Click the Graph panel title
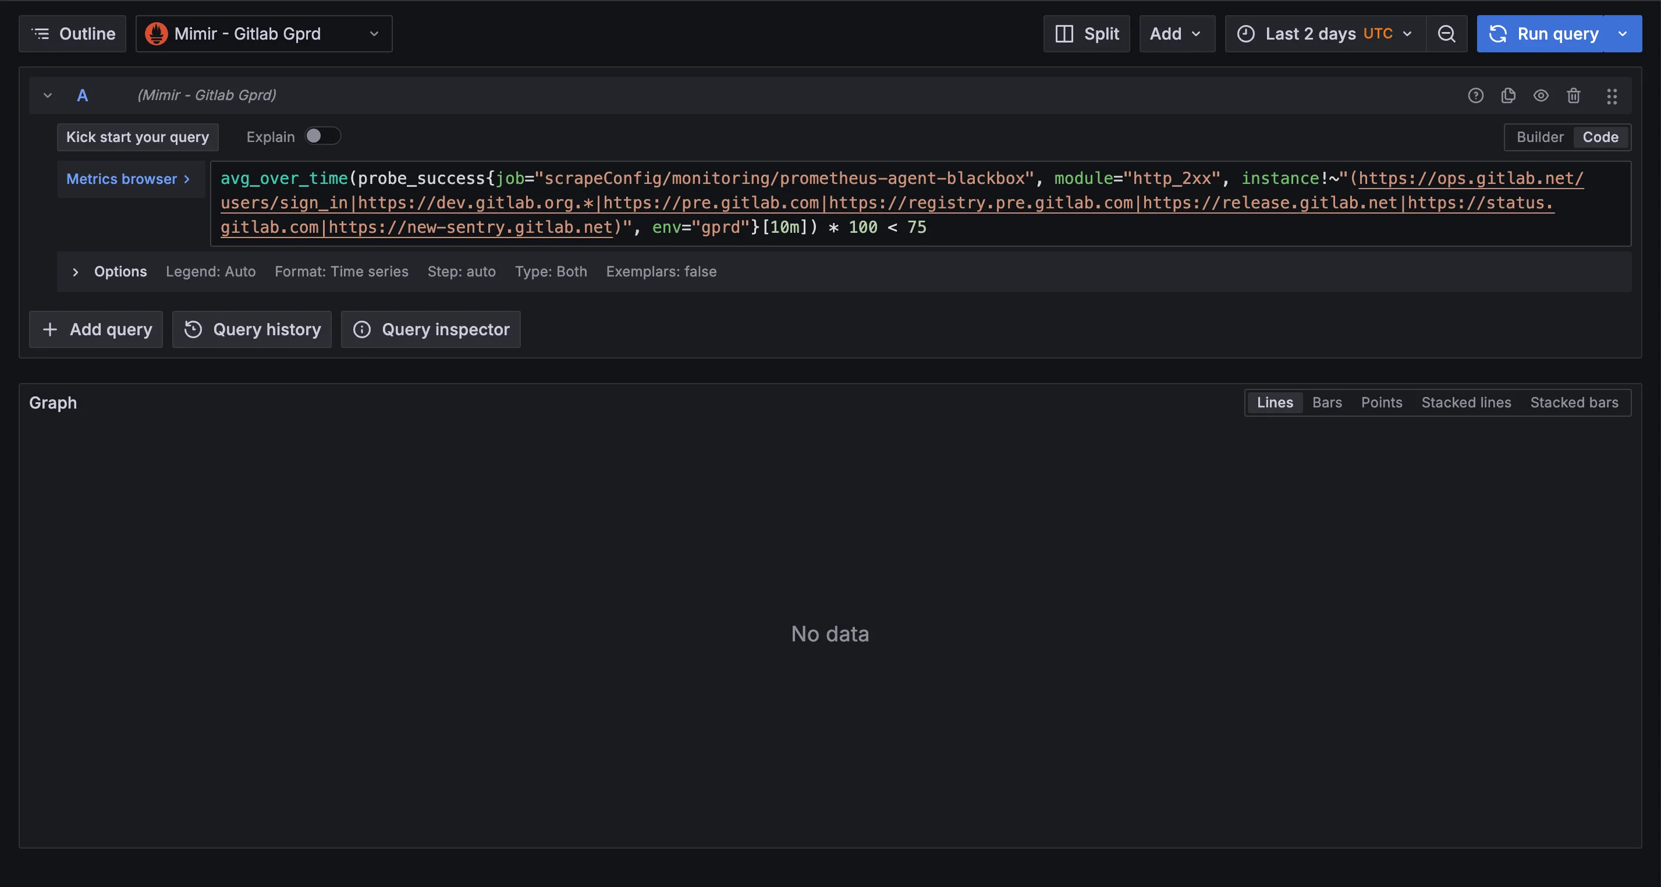 [x=53, y=403]
